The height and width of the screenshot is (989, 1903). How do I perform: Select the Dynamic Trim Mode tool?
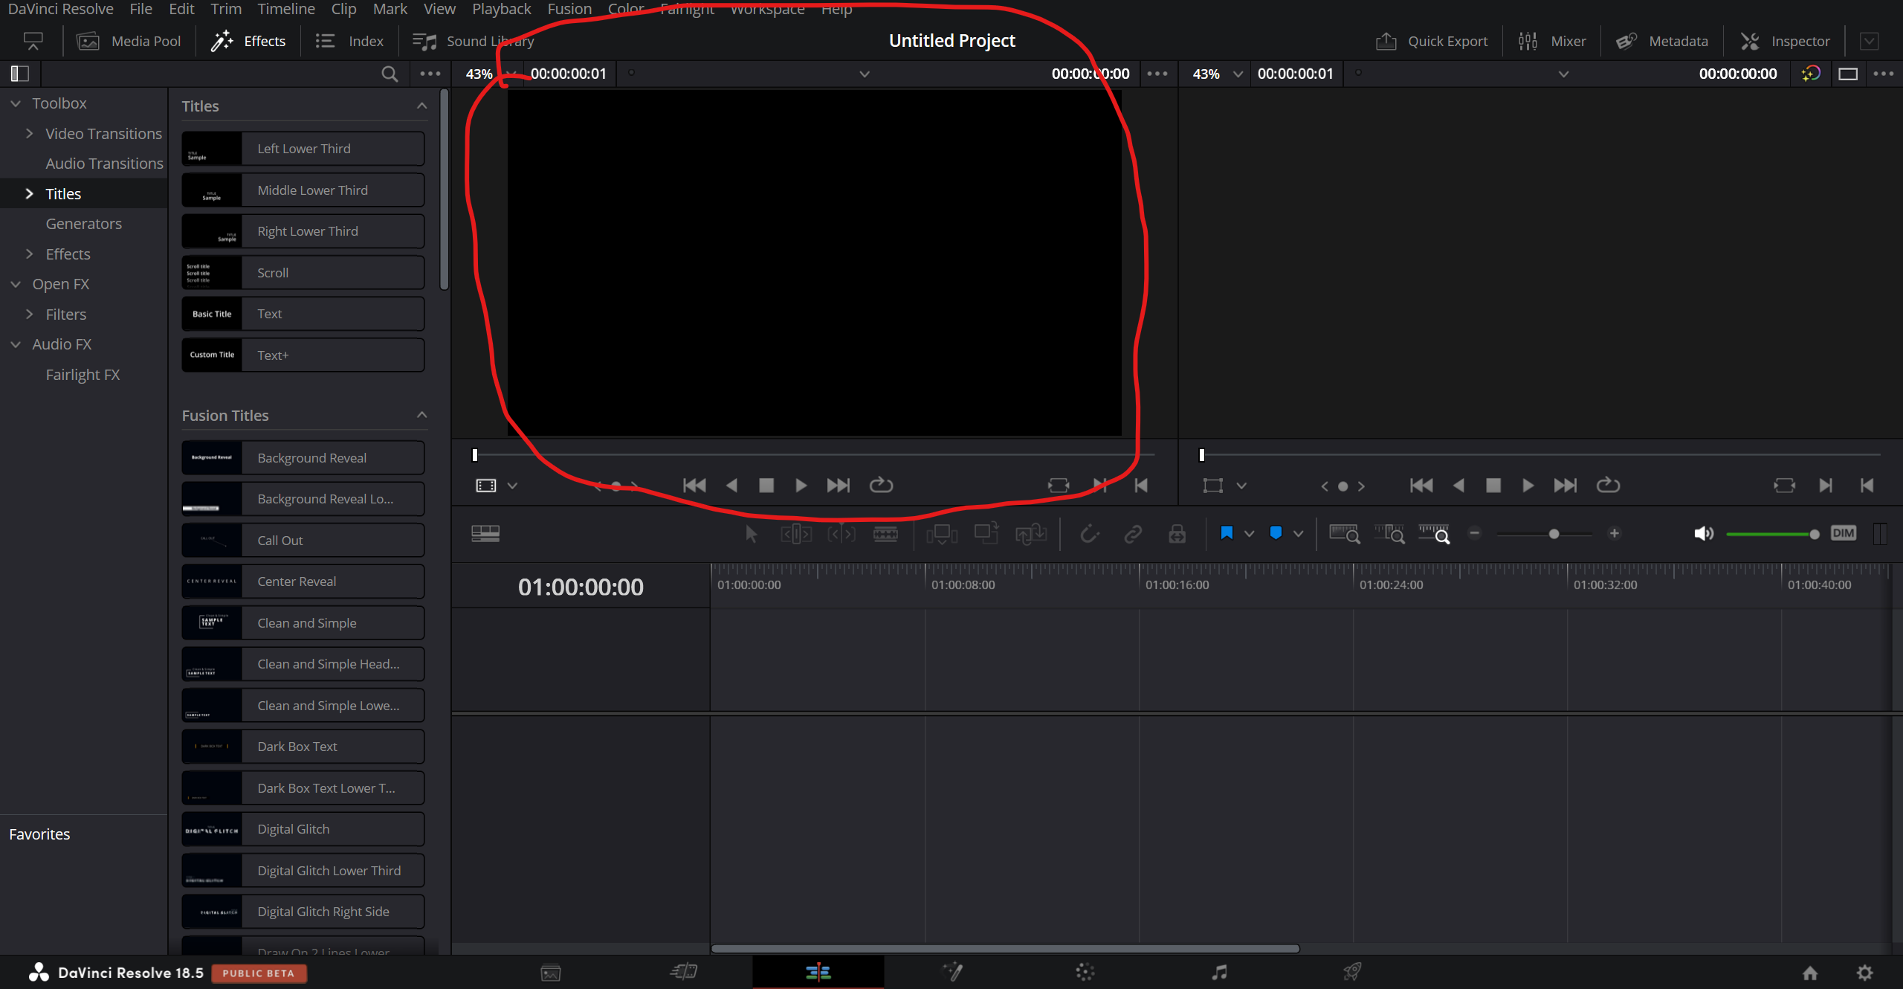pos(841,533)
